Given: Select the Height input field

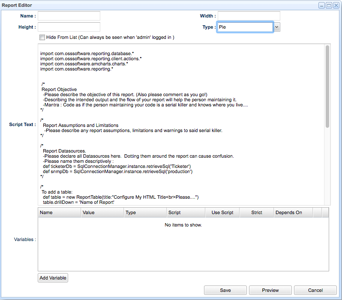Looking at the screenshot, I should pos(69,27).
